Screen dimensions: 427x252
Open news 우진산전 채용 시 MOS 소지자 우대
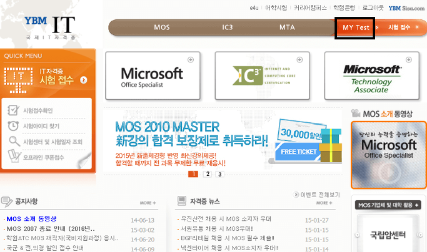226,219
